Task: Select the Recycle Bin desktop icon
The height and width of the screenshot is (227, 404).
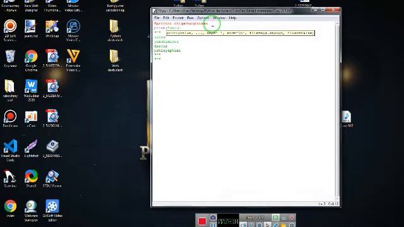Action: [10, 59]
